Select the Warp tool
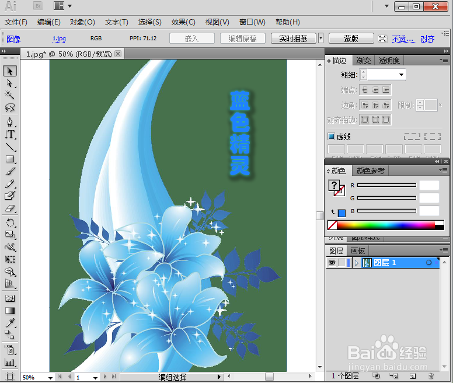Viewport: 453px width, 383px height. pyautogui.click(x=10, y=247)
